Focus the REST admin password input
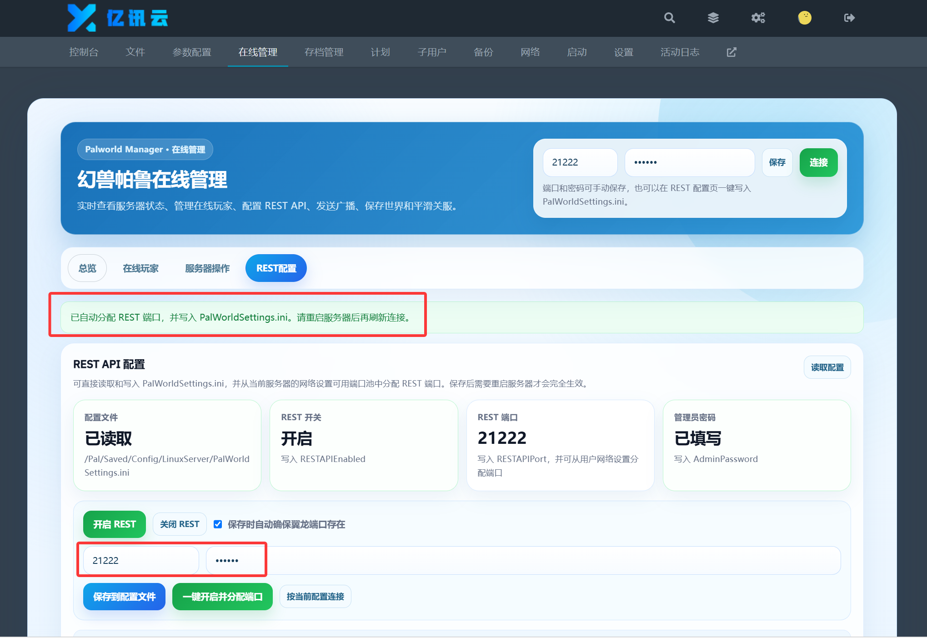Viewport: 927px width, 638px height. 523,561
